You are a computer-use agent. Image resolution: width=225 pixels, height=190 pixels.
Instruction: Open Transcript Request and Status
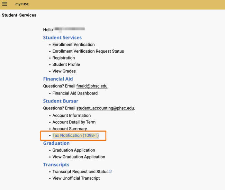[x=80, y=172]
